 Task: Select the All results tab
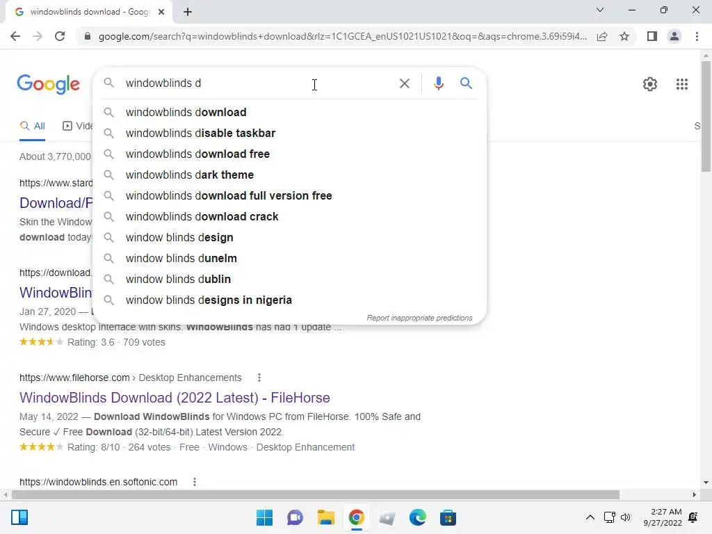(x=33, y=127)
